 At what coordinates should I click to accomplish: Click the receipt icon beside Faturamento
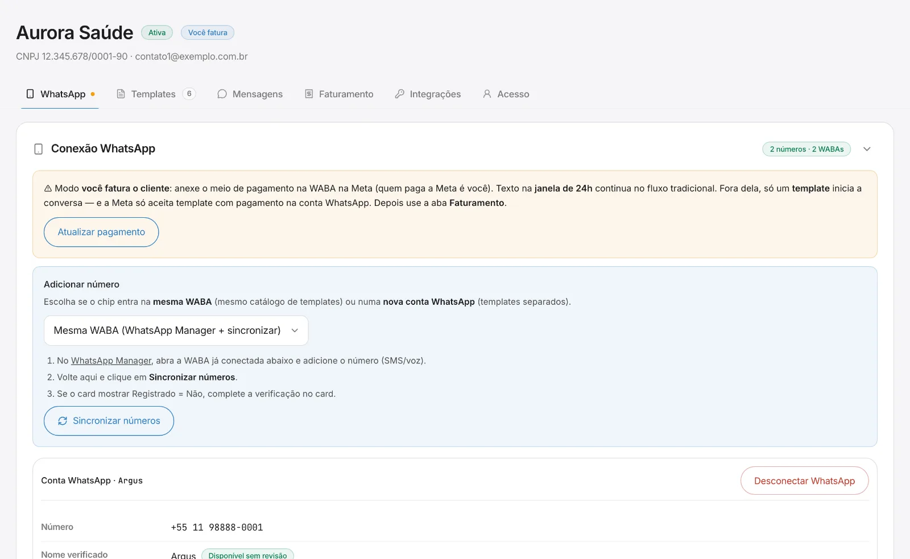point(309,94)
